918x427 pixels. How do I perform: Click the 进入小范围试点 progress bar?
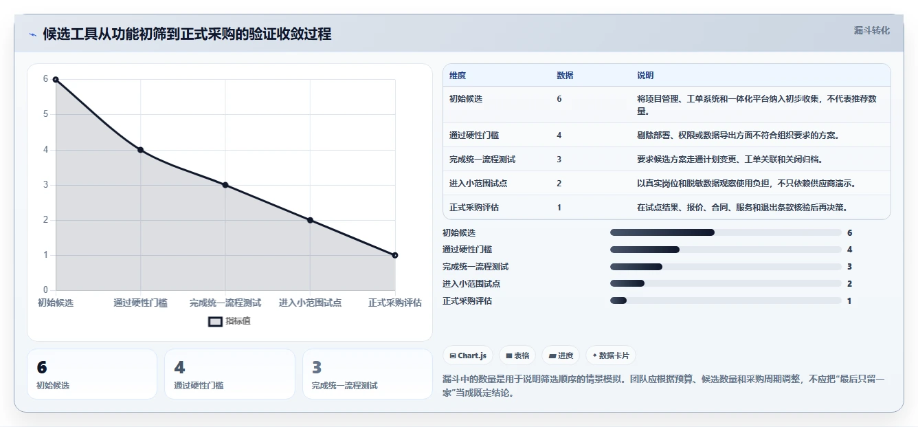point(726,283)
